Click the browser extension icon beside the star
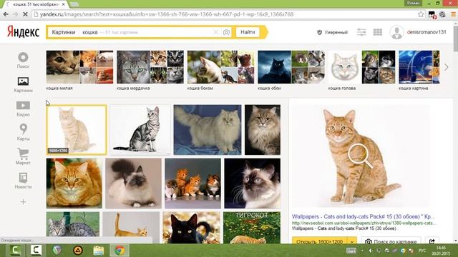458x257 pixels. (432, 14)
